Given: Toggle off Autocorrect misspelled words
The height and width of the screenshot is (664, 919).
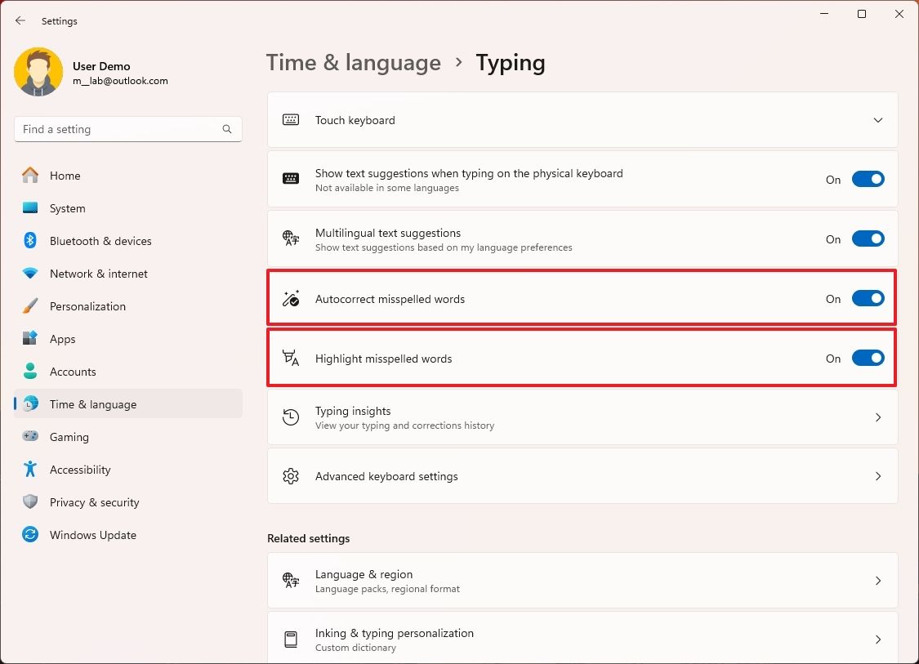Looking at the screenshot, I should point(868,298).
